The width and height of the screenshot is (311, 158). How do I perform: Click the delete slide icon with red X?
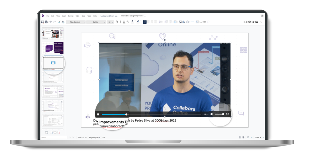click(59, 132)
